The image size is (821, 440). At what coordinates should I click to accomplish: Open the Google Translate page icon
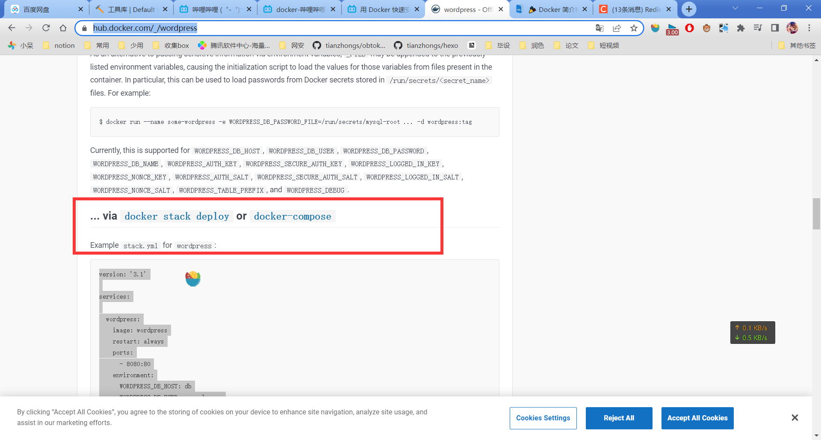pos(600,28)
